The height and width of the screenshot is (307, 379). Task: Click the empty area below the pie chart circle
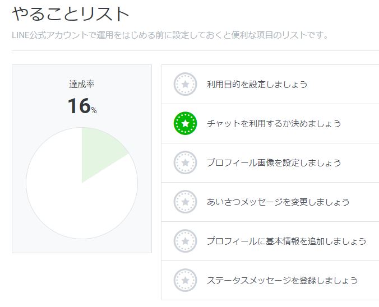coord(82,246)
